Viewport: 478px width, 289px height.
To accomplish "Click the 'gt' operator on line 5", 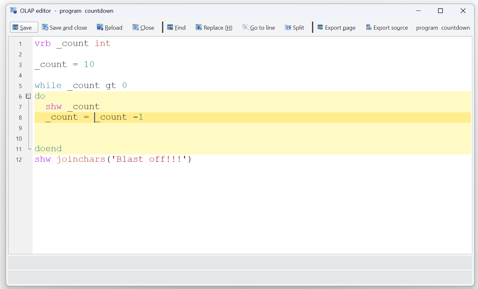I will pyautogui.click(x=110, y=86).
